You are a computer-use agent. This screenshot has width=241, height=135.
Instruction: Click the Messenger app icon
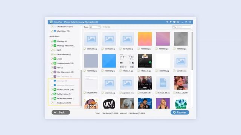[55, 81]
